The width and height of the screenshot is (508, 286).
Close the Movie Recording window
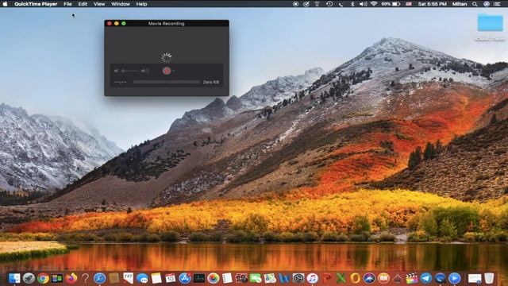click(110, 23)
